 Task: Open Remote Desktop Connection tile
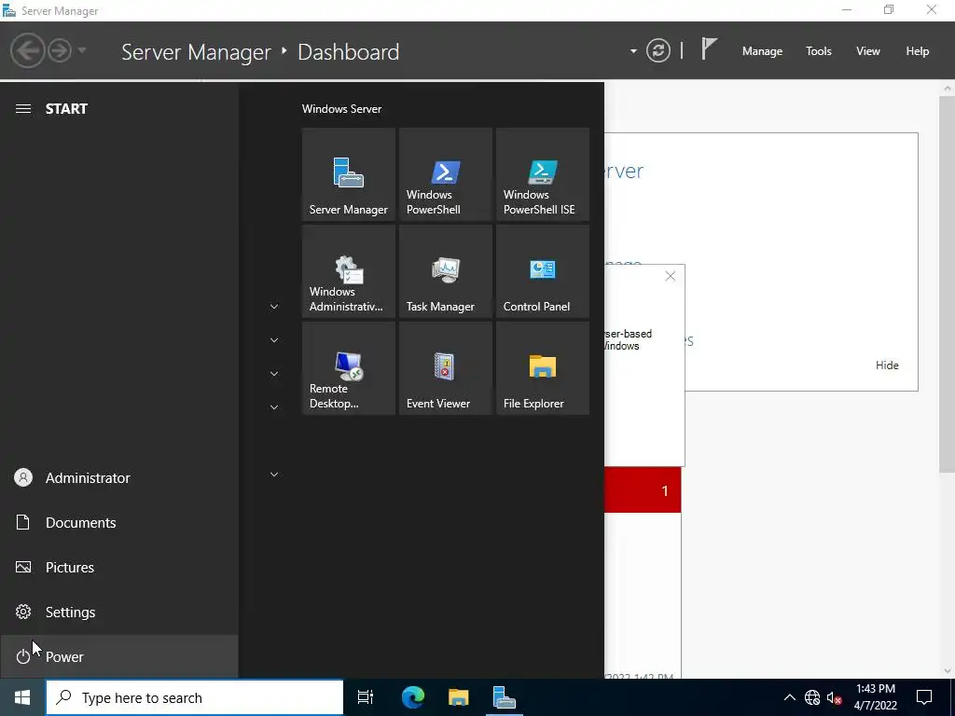349,368
